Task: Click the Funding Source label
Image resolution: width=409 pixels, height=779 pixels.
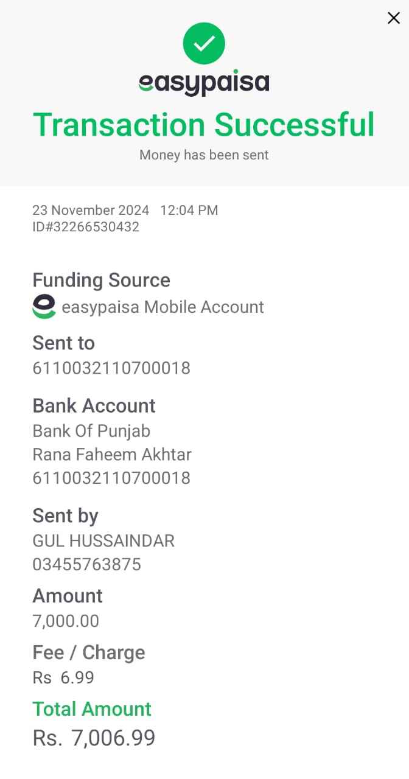Action: click(101, 280)
